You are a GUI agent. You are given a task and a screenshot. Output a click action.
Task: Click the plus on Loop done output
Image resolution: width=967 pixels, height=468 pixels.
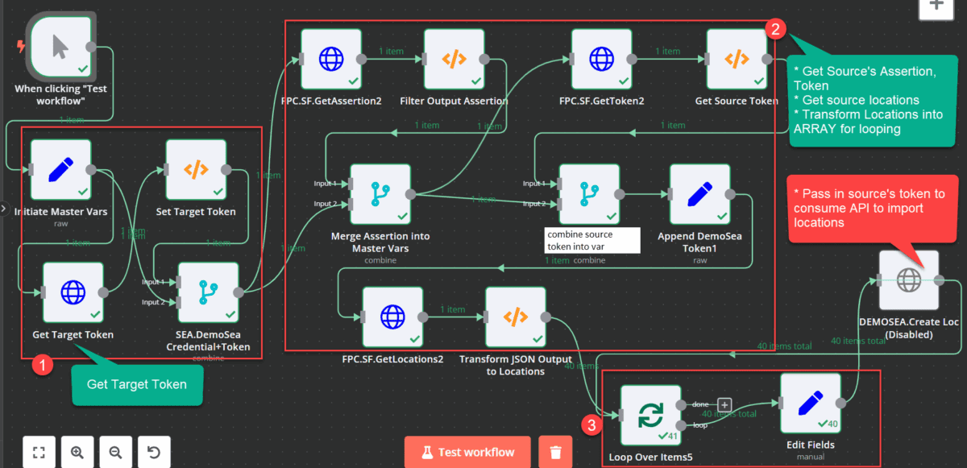724,404
